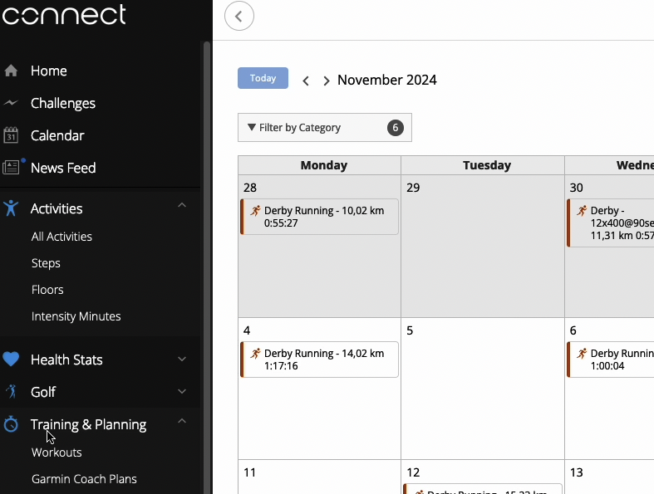Viewport: 654px width, 494px height.
Task: Open News Feed newspaper icon
Action: coord(11,168)
